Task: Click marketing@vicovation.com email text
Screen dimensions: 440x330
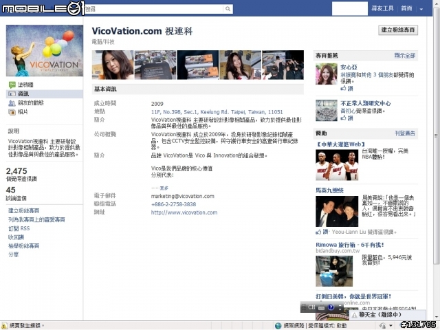Action: (x=183, y=196)
